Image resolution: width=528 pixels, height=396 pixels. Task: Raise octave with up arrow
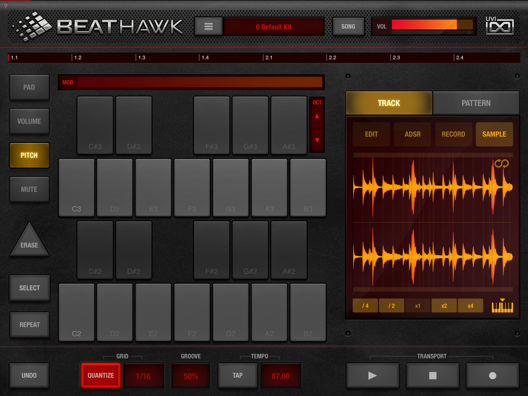coord(317,116)
